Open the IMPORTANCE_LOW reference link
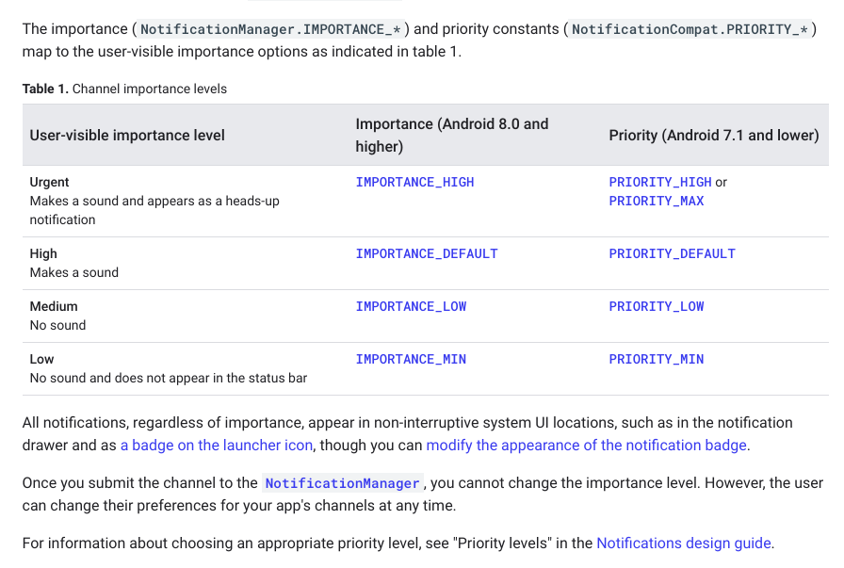Screen dimensions: 844x568 (411, 306)
